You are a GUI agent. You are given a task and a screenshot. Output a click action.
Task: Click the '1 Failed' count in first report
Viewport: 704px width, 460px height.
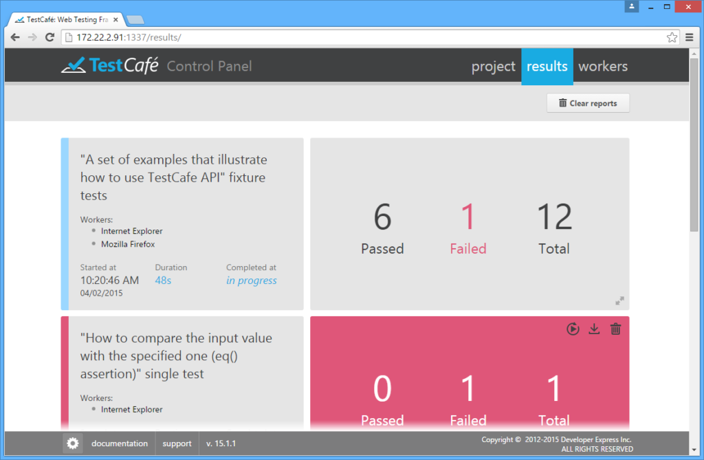click(x=467, y=229)
